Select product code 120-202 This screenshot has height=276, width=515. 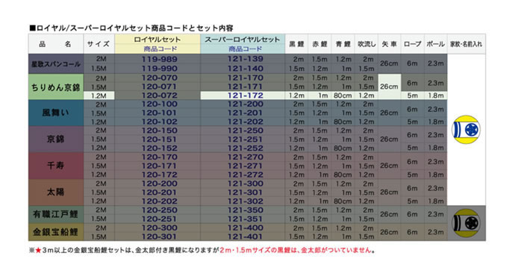pos(160,201)
